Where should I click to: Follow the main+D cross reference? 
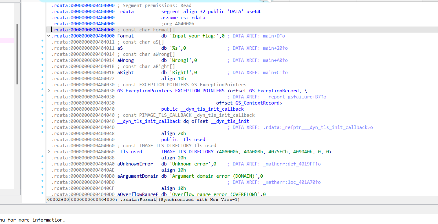coord(274,36)
